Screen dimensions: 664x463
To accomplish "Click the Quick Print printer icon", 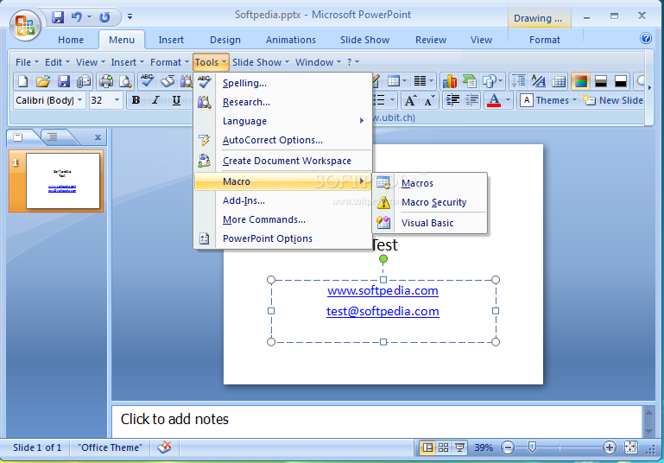I will pos(106,81).
